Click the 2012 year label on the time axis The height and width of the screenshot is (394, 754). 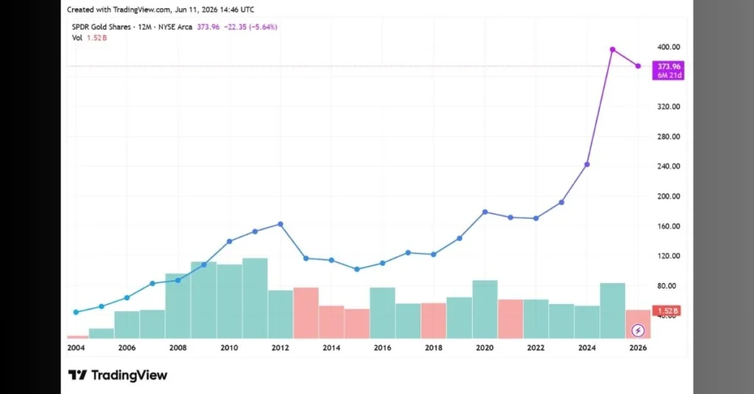coord(281,348)
